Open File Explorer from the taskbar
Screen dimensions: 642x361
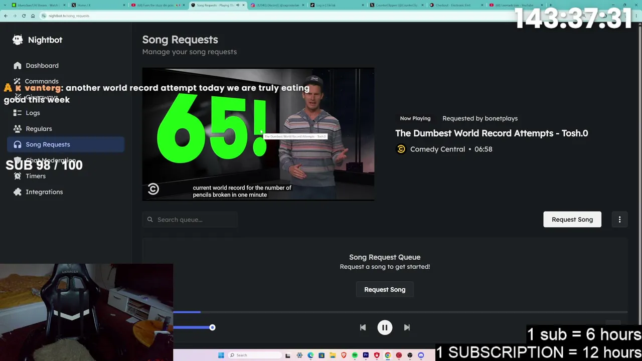[x=333, y=355]
